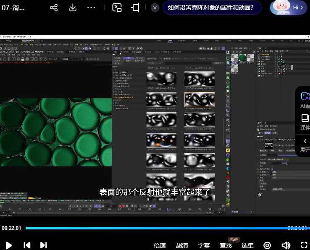Viewport: 310px width, 250px height.
Task: Skip to the previous video
Action: (27, 245)
